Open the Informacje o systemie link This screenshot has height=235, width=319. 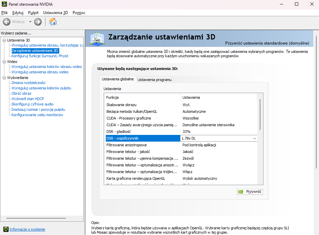[27, 229]
